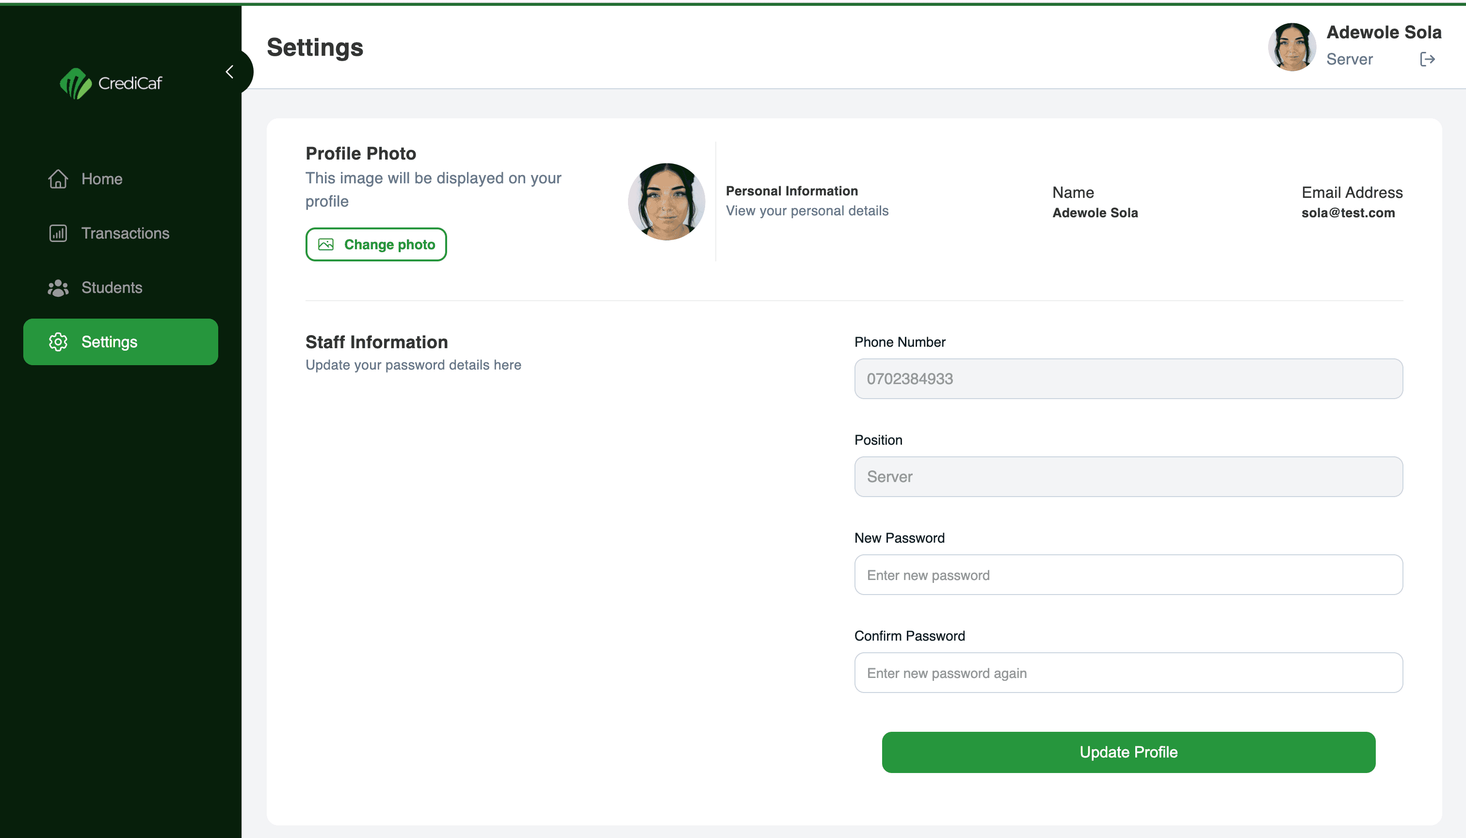Click into the Confirm Password field
The height and width of the screenshot is (838, 1466).
(x=1128, y=673)
